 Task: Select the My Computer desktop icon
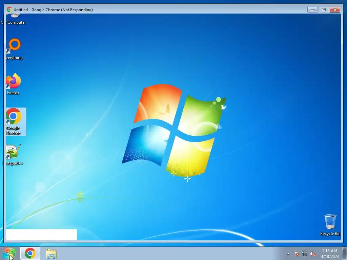point(14,19)
